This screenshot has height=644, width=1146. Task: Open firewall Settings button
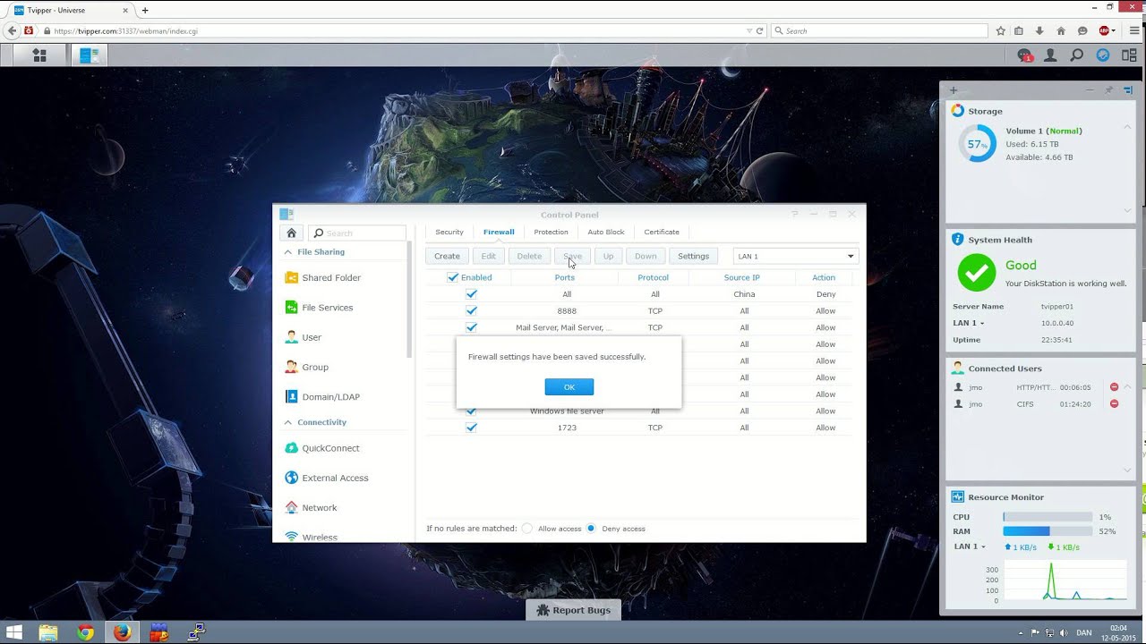click(693, 256)
